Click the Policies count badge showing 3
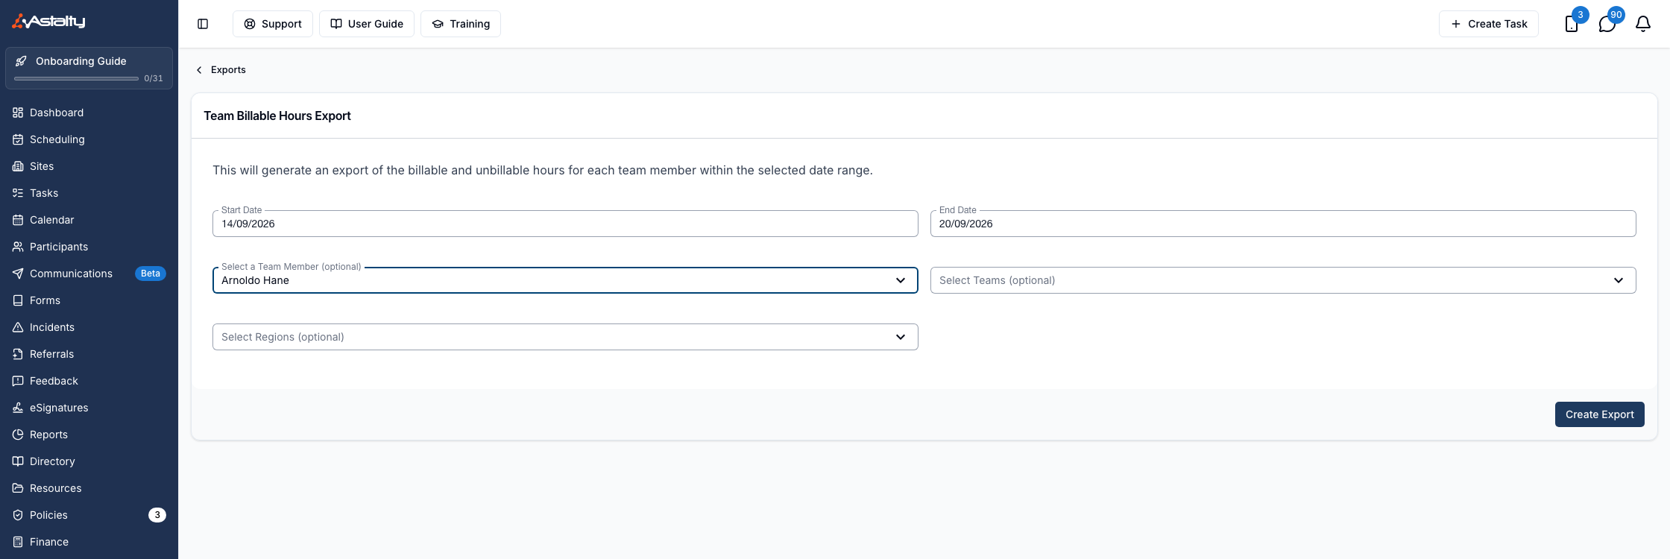 pyautogui.click(x=157, y=515)
